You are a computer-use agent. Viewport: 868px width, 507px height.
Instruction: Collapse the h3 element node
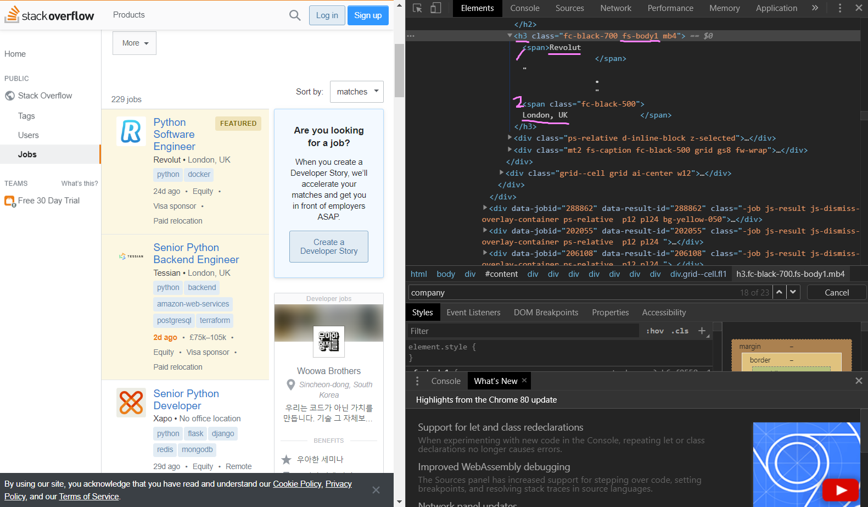[x=509, y=36]
